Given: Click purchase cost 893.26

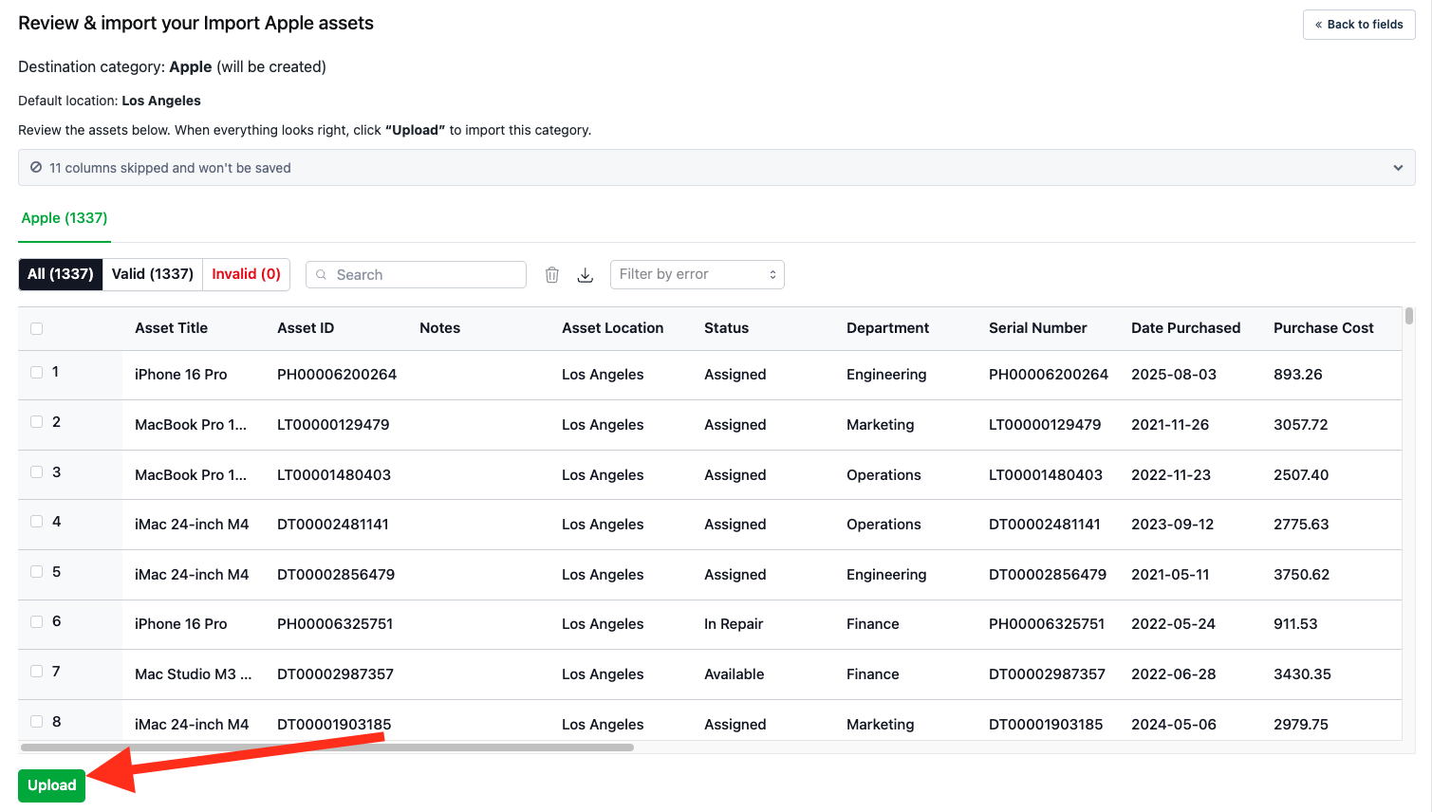Looking at the screenshot, I should click(1298, 375).
